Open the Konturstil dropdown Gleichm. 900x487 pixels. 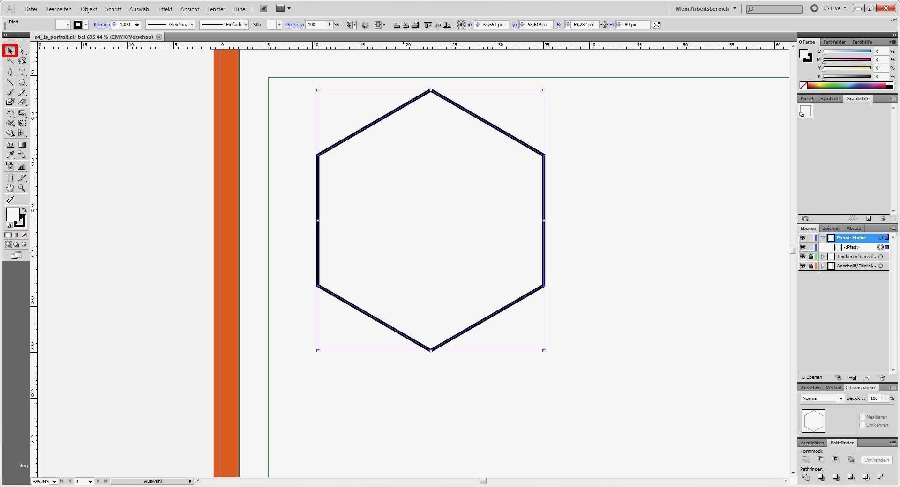192,24
